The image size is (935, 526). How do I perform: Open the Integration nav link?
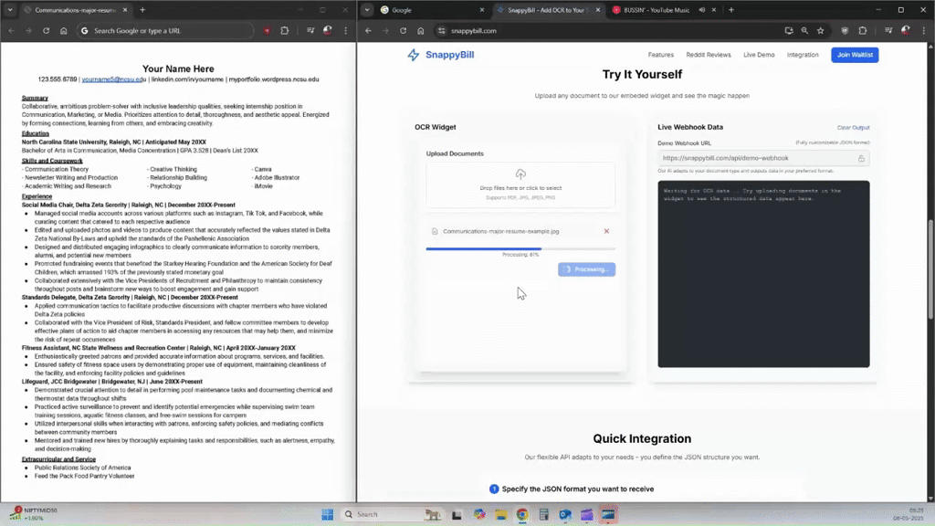802,55
